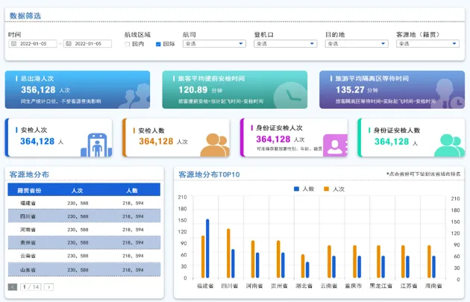Toggle the orange 人次 legend swatch
Viewport: 470px width, 302px height.
(x=327, y=189)
